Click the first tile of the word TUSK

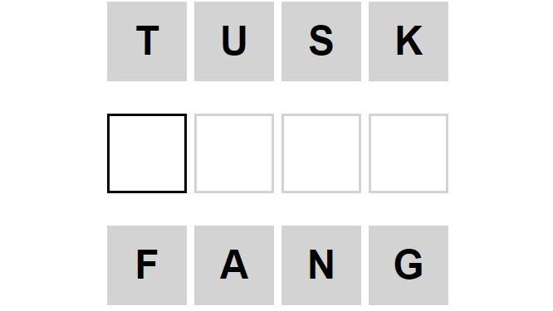pyautogui.click(x=147, y=41)
